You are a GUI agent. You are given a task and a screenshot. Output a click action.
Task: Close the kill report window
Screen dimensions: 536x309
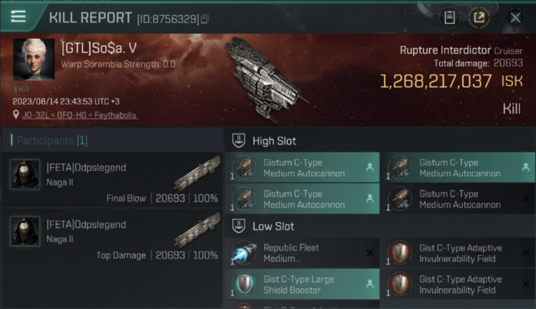pos(515,18)
